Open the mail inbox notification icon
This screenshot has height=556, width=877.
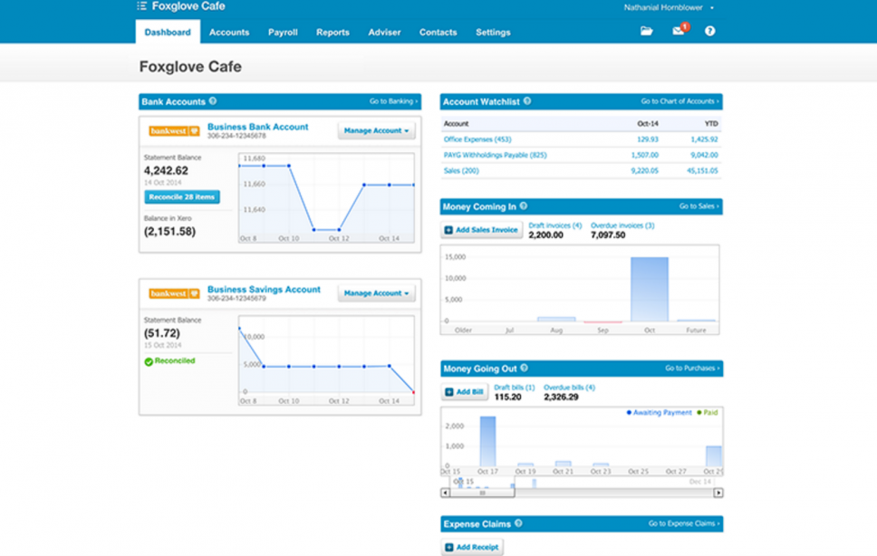[678, 32]
